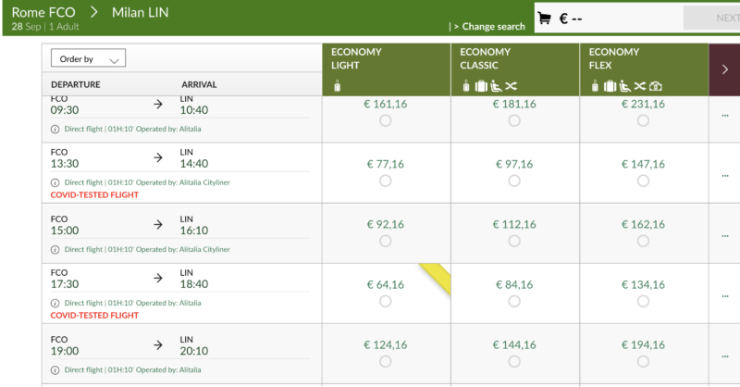Show next fare classes with right chevron

pyautogui.click(x=723, y=69)
